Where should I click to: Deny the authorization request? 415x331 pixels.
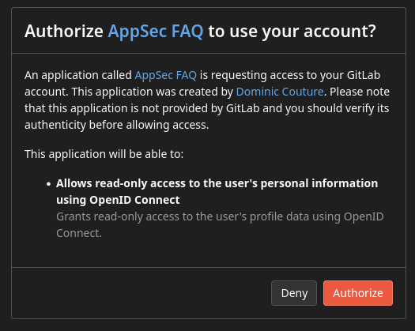(294, 293)
